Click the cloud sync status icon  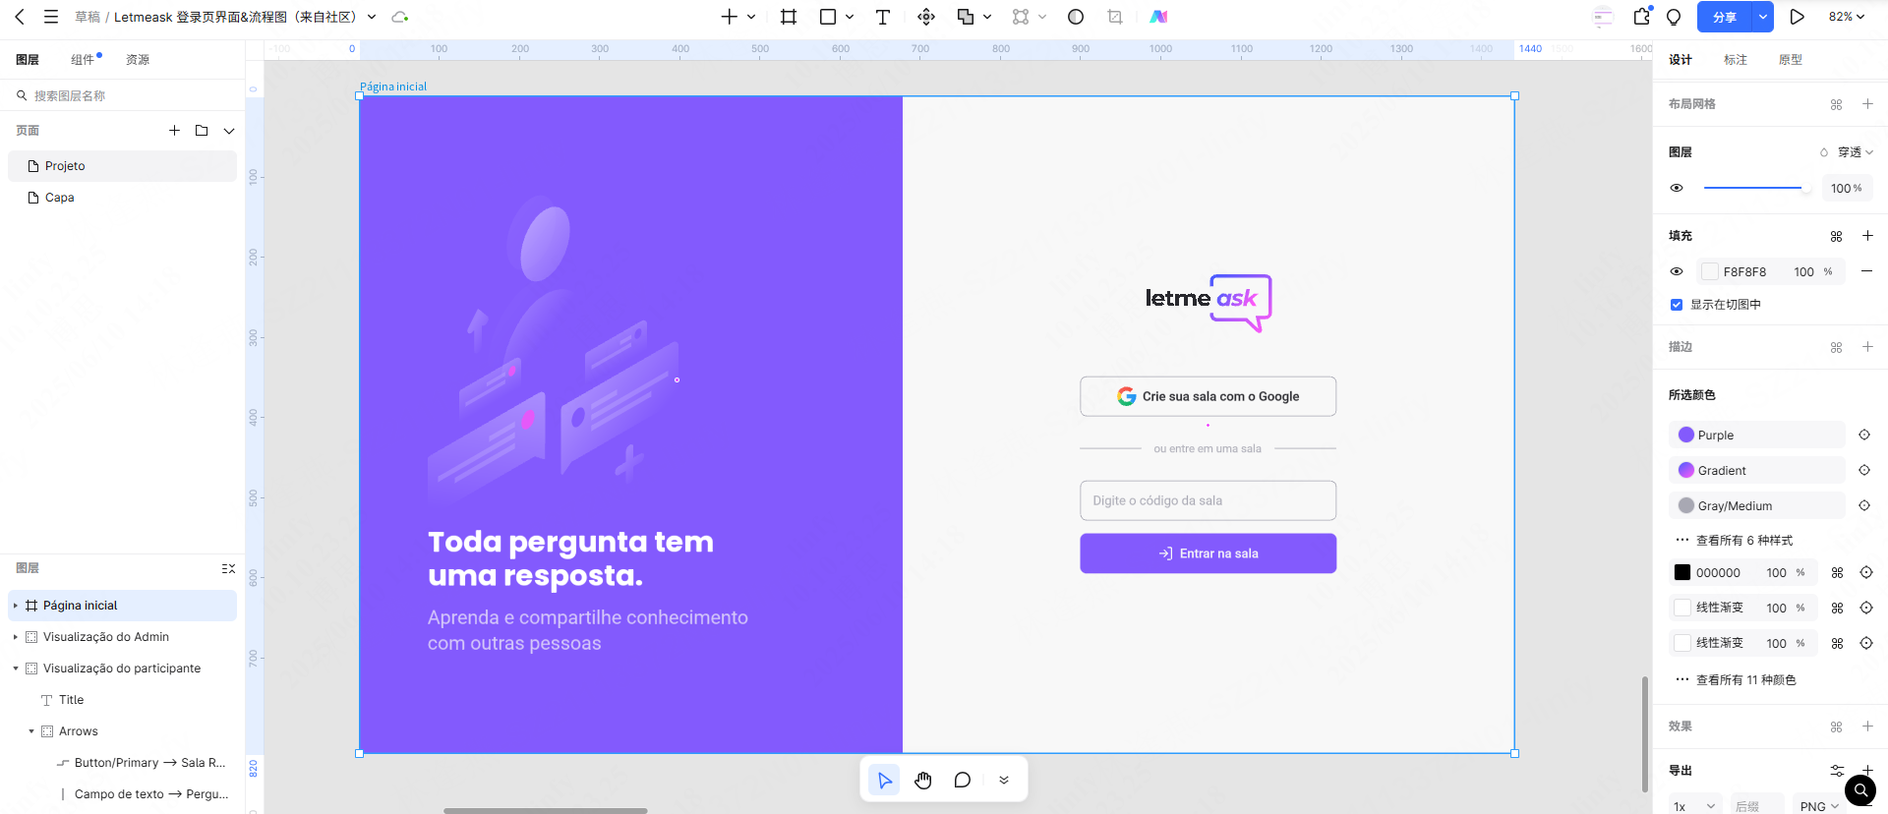tap(399, 17)
